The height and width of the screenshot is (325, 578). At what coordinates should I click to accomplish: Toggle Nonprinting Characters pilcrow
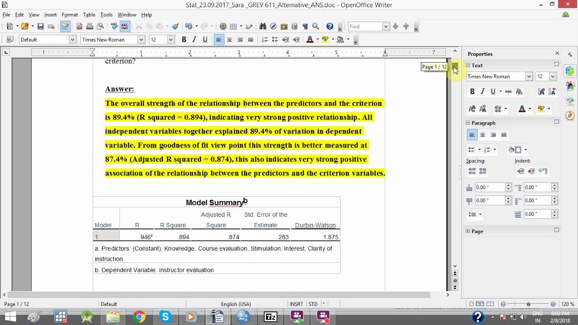[x=305, y=27]
